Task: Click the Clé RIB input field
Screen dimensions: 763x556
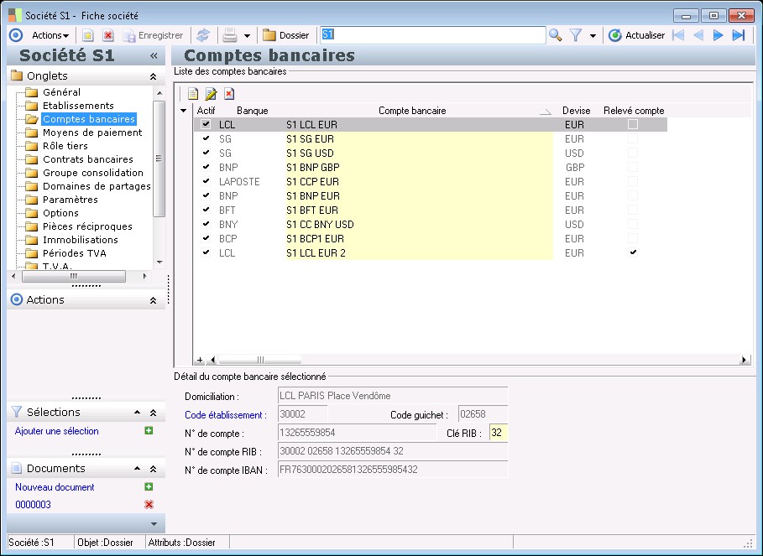Action: click(499, 433)
